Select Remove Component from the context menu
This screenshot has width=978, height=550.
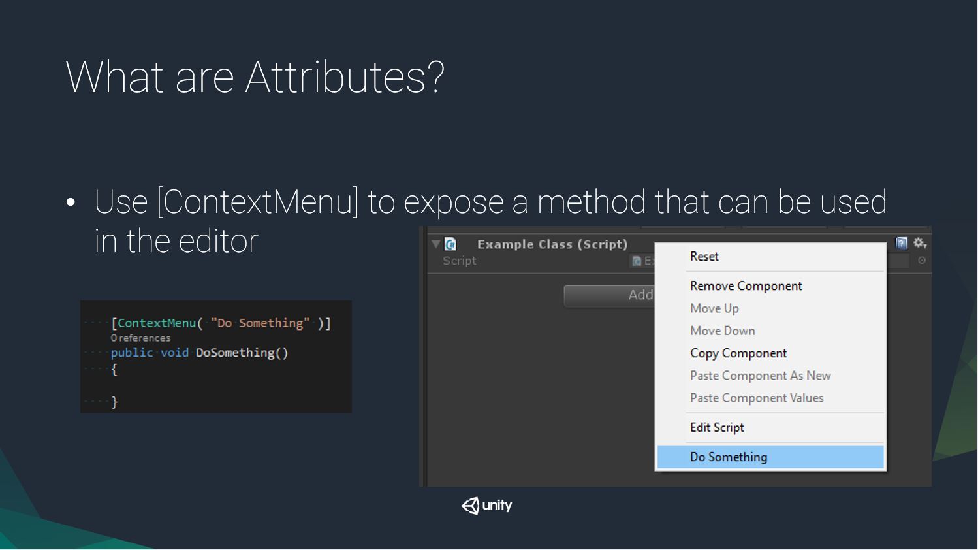(770, 286)
